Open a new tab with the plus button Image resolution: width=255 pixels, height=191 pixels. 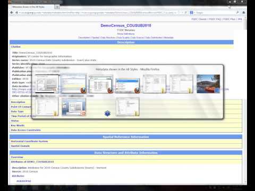(x=57, y=7)
